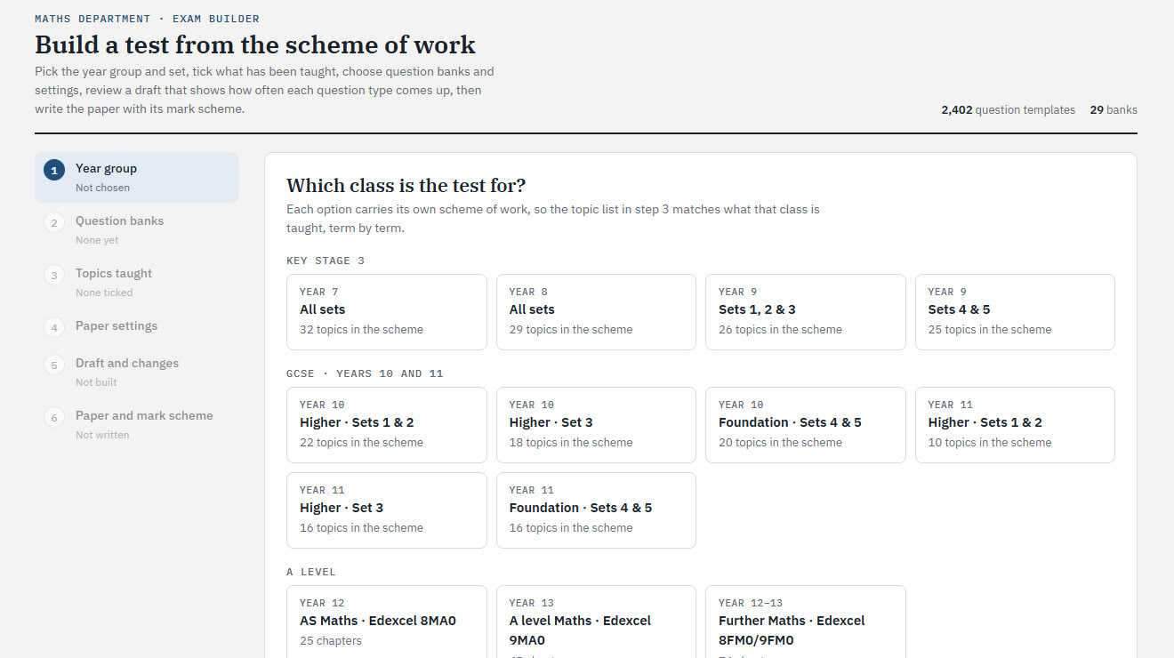
Task: Select Year 11 Higher Set 3
Action: click(387, 510)
